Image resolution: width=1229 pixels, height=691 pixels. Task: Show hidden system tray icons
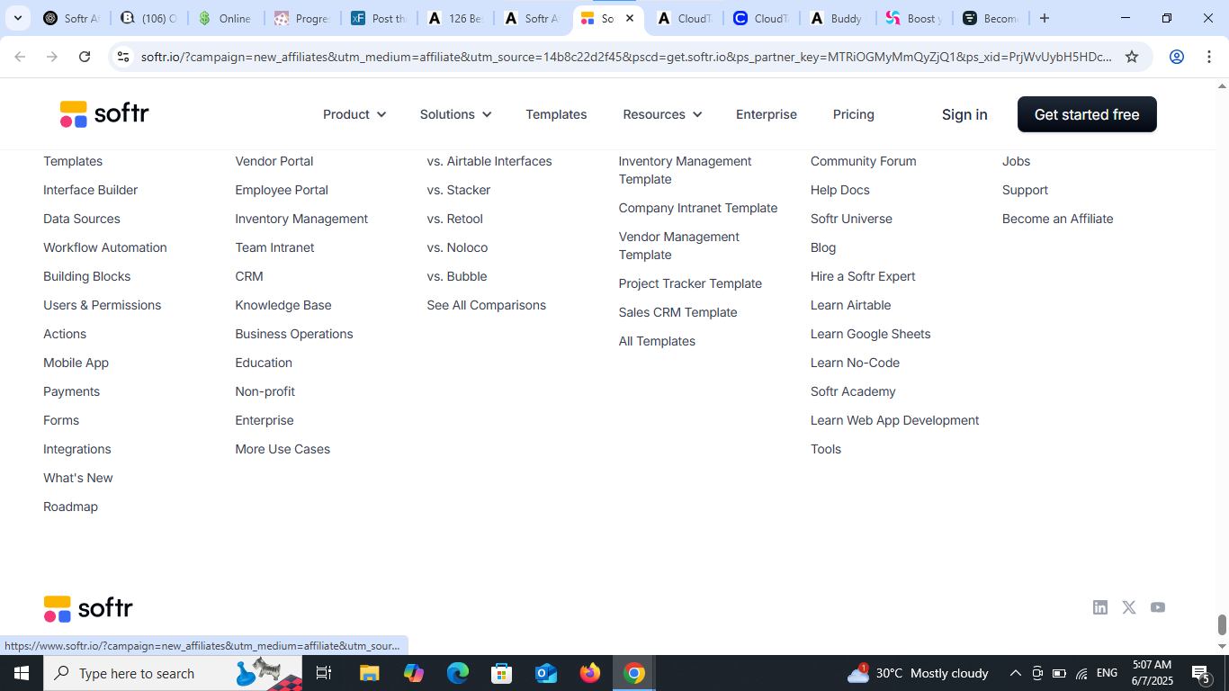coord(1015,673)
